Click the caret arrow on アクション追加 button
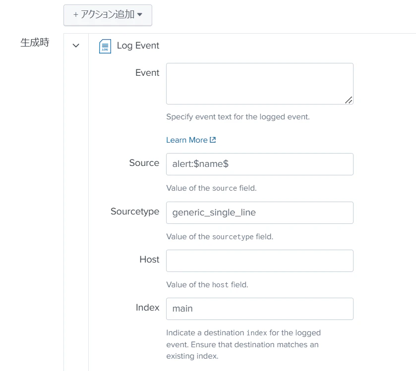 click(x=140, y=14)
